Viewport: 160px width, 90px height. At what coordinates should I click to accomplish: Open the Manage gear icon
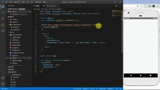coord(3,84)
